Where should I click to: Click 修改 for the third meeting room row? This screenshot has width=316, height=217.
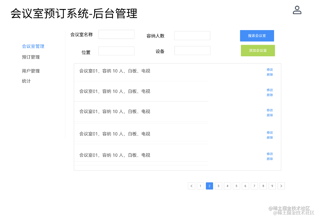click(270, 110)
